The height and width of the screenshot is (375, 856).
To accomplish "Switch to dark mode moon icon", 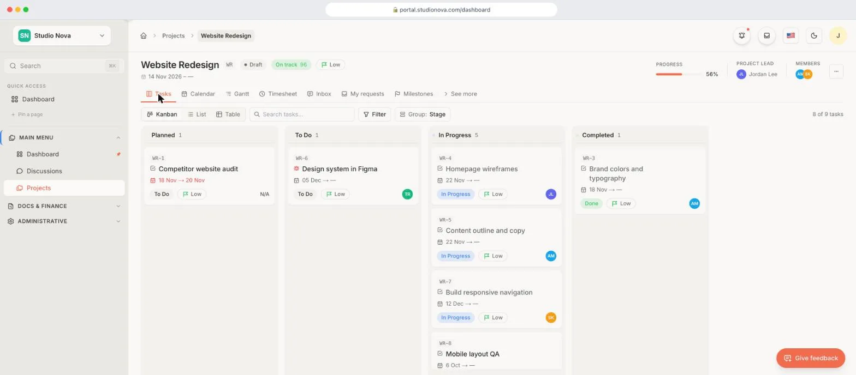I will click(x=814, y=35).
